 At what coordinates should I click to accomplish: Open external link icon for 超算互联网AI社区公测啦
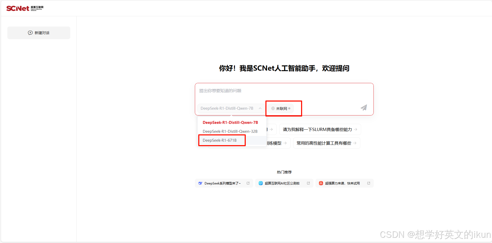click(x=308, y=183)
